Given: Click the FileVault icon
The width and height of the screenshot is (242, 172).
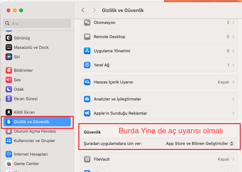Looking at the screenshot, I should point(87,159).
